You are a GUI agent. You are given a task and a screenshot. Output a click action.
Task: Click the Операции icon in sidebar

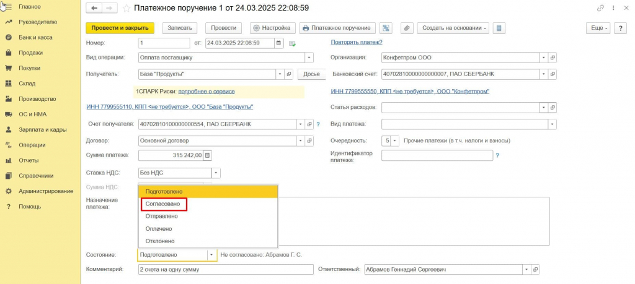[x=8, y=145]
